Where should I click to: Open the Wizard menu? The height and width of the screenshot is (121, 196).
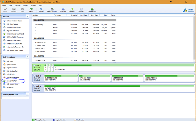(x=25, y=5)
